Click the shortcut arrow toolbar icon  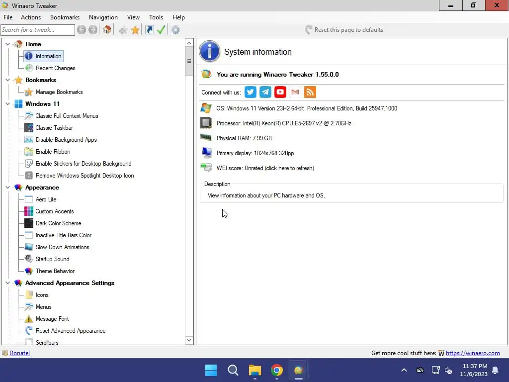coord(149,30)
